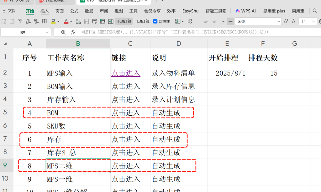Click the clear formatting icon
The height and width of the screenshot is (192, 321).
coord(190,21)
